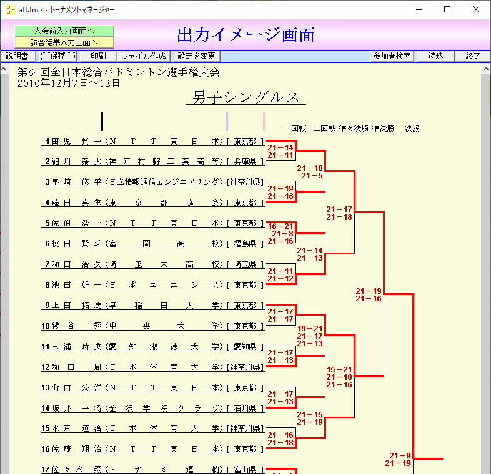
Task: Click the 一回戦 round label
Action: [295, 128]
